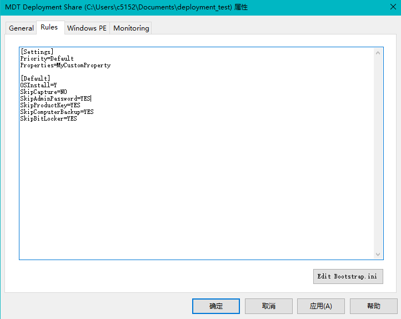
Task: Click the SkipProductKey=YES line
Action: 50,105
